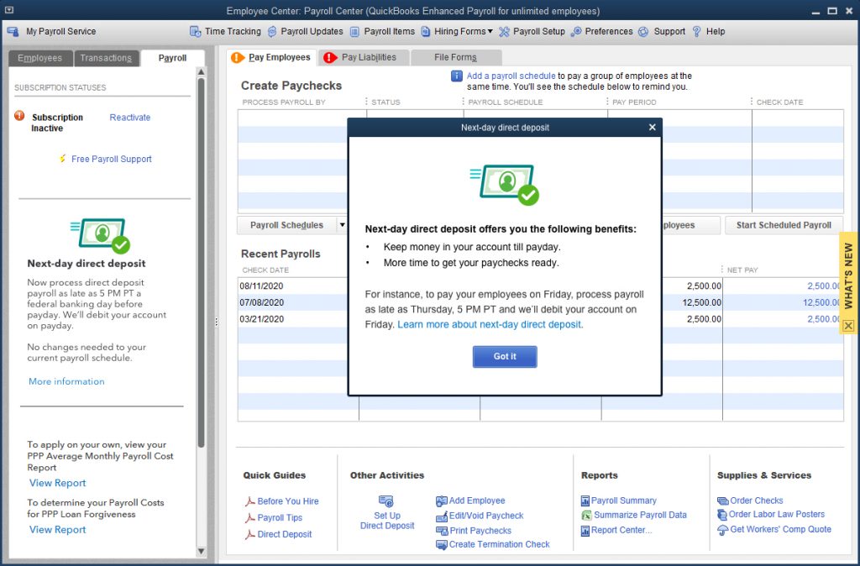The width and height of the screenshot is (860, 566).
Task: Click the left panel scroll down arrow
Action: (x=202, y=551)
